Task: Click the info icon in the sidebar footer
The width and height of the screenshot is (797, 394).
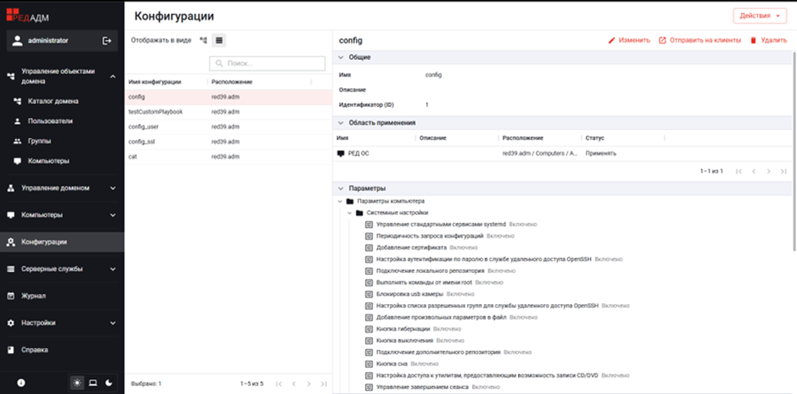Action: (x=20, y=383)
